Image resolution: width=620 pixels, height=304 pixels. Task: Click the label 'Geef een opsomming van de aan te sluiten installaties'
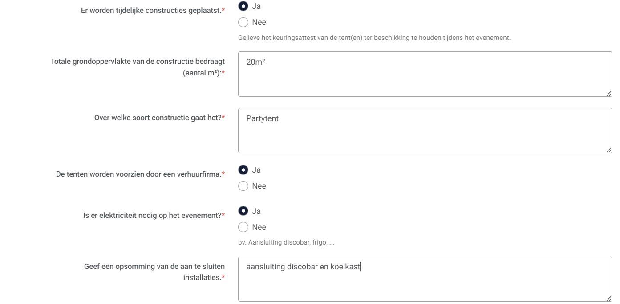pos(154,267)
